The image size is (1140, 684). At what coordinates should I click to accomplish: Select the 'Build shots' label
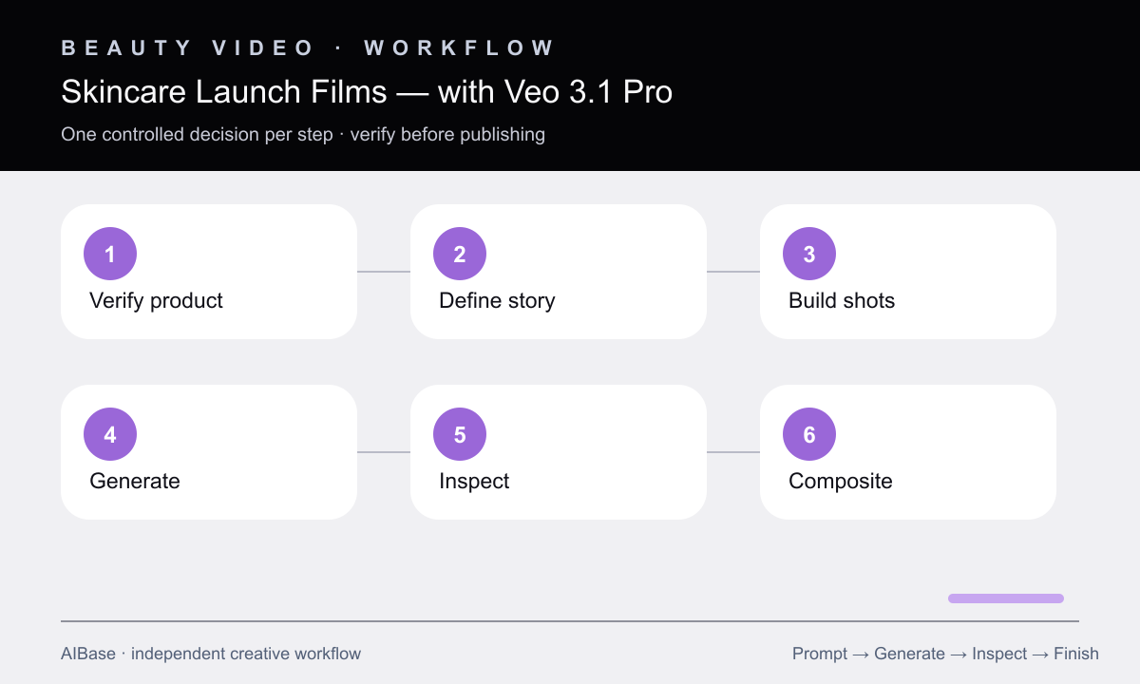coord(842,301)
